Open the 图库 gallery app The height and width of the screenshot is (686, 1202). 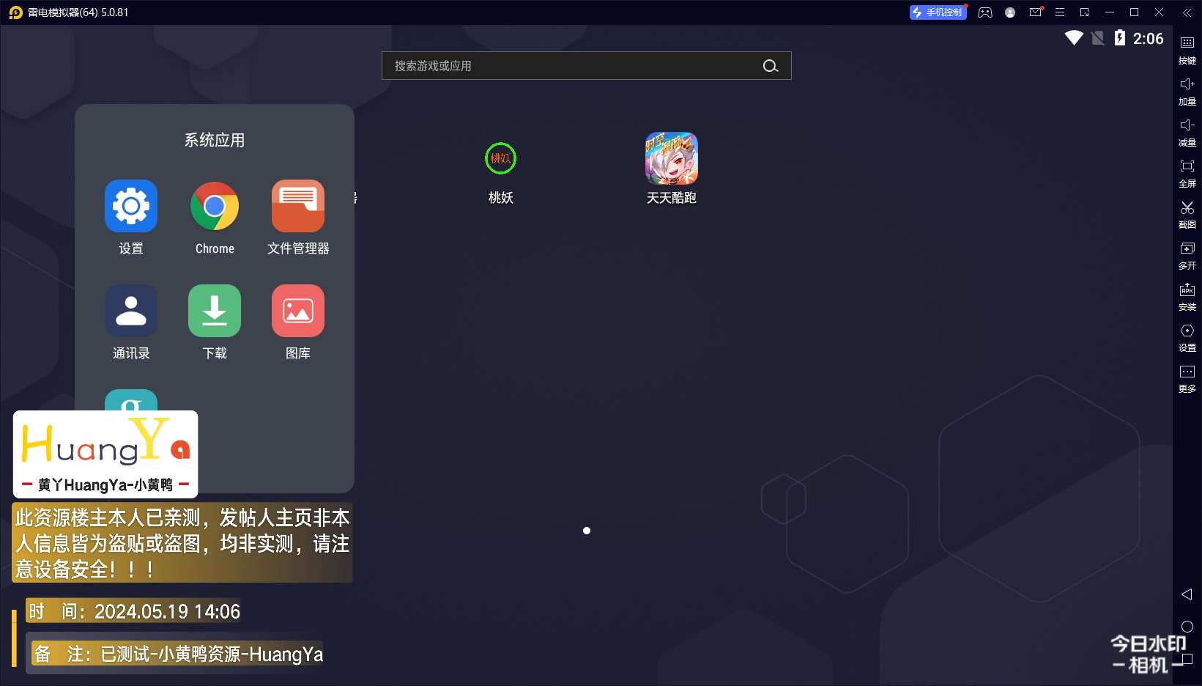point(298,311)
